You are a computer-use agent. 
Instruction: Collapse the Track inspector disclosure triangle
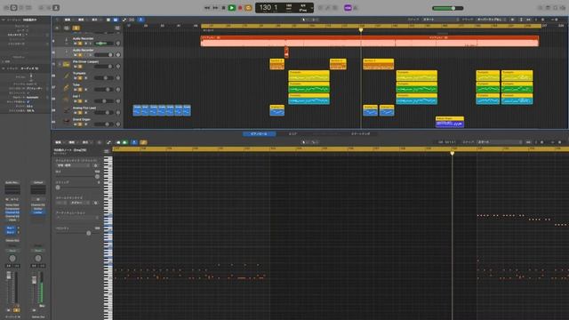coord(4,68)
